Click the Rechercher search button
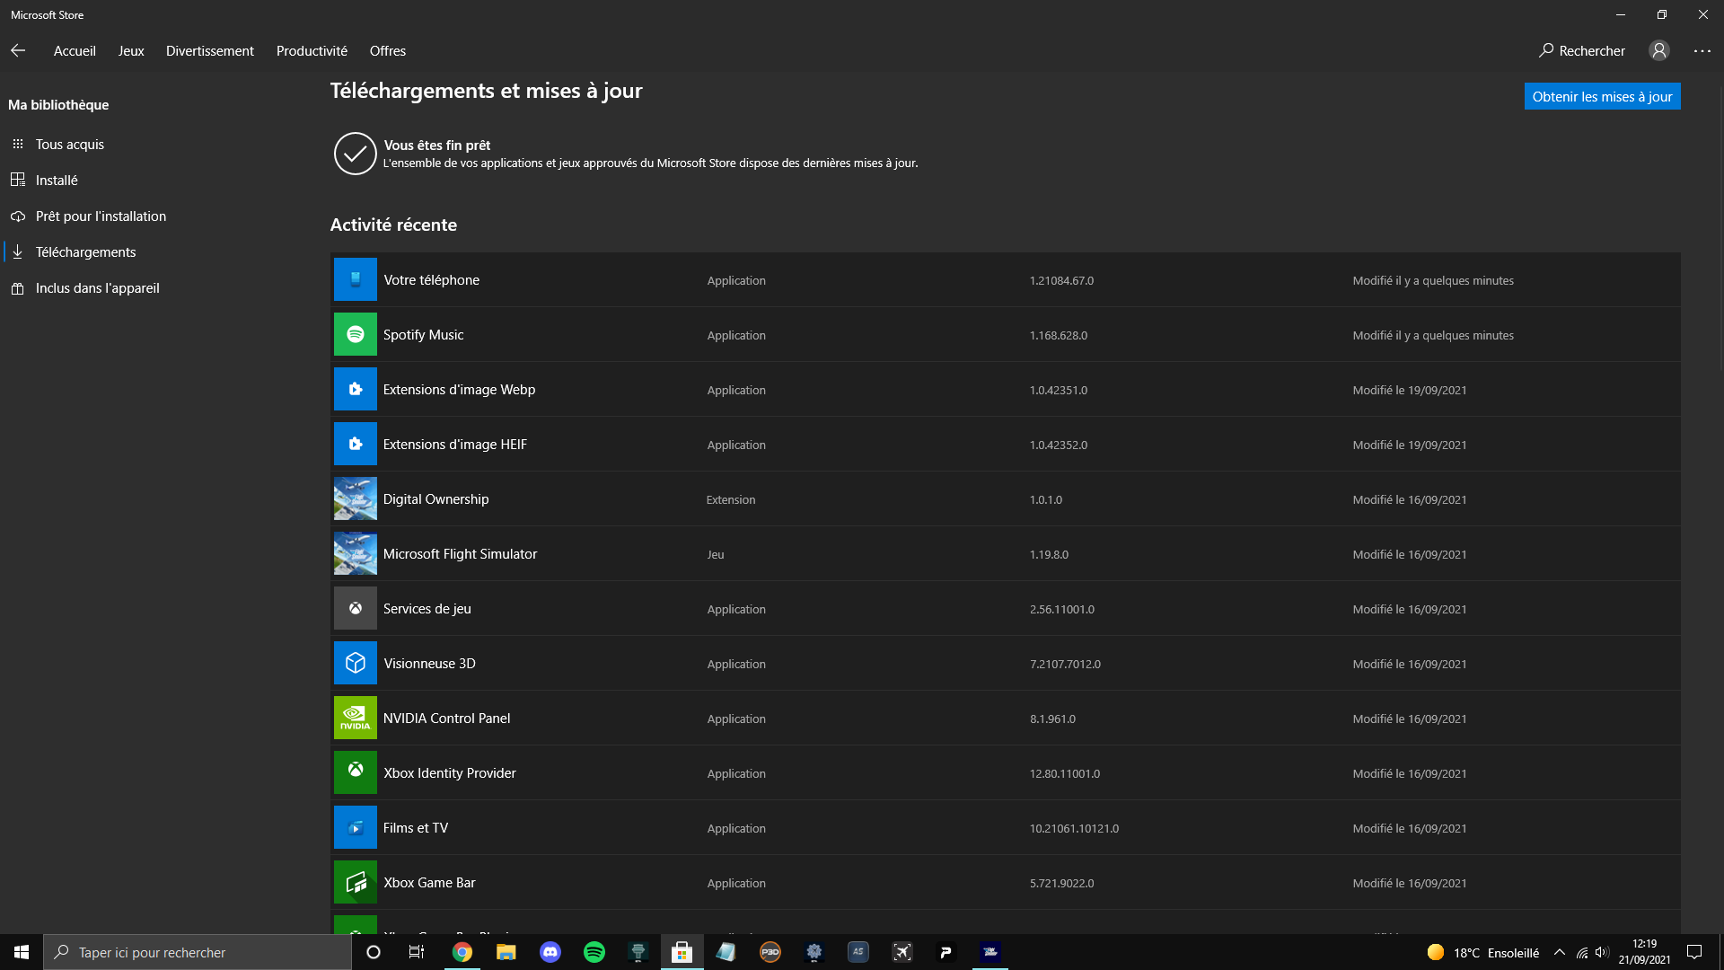 (1581, 51)
